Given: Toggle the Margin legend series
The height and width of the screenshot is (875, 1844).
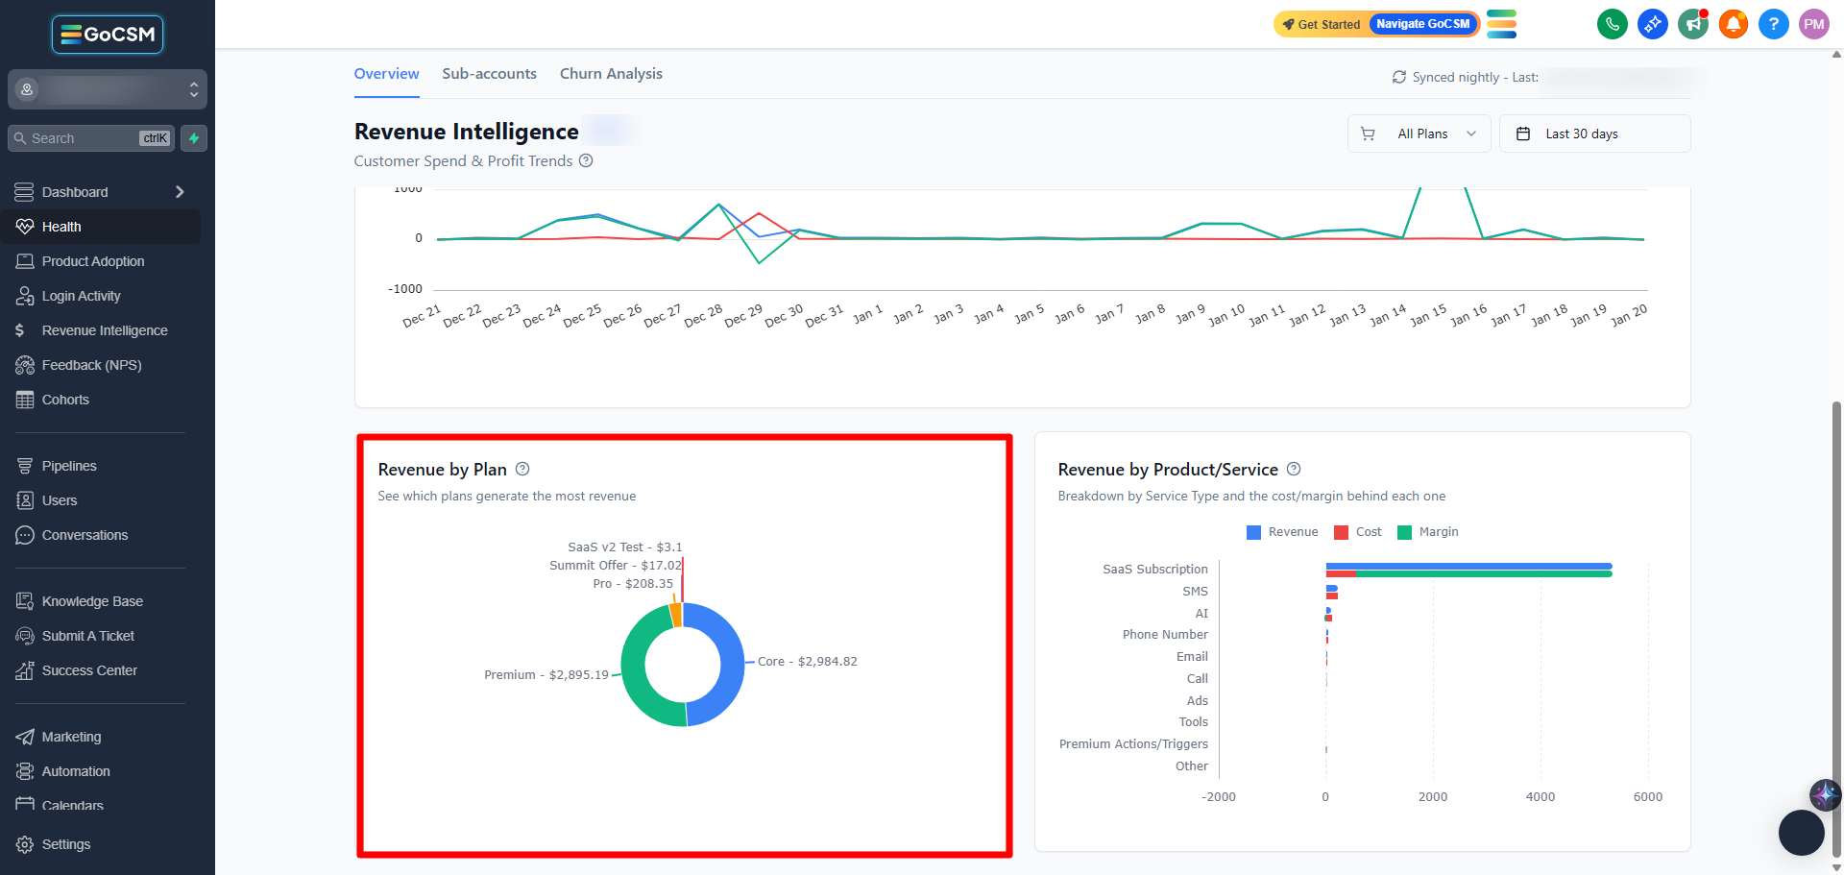Looking at the screenshot, I should click(1428, 532).
